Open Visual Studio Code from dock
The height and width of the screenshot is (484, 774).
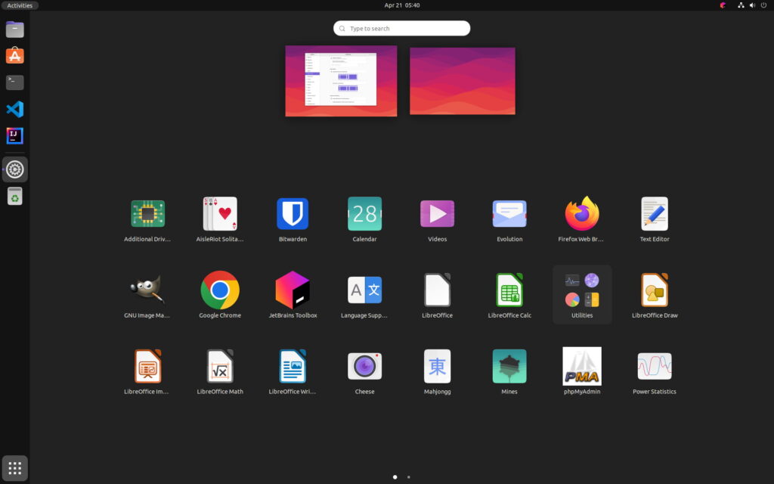pos(15,109)
